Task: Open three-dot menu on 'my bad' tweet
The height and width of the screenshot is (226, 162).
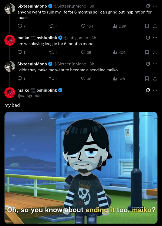Action: click(x=155, y=90)
